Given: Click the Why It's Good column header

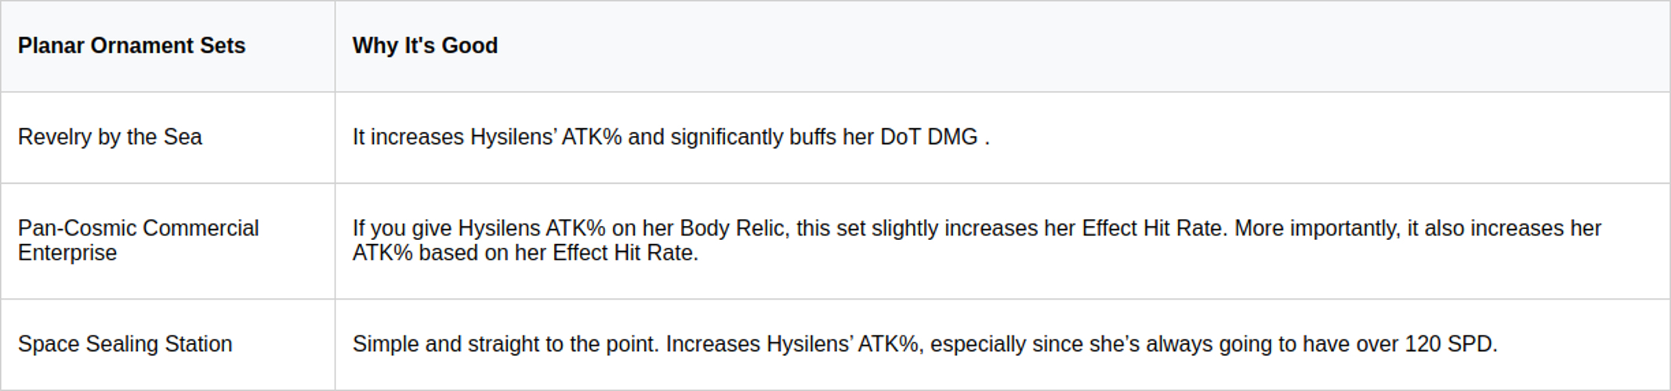Looking at the screenshot, I should click(425, 46).
